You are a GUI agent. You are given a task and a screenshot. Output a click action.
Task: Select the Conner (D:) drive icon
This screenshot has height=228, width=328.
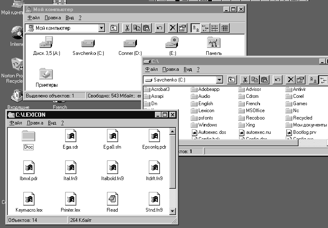pos(130,46)
